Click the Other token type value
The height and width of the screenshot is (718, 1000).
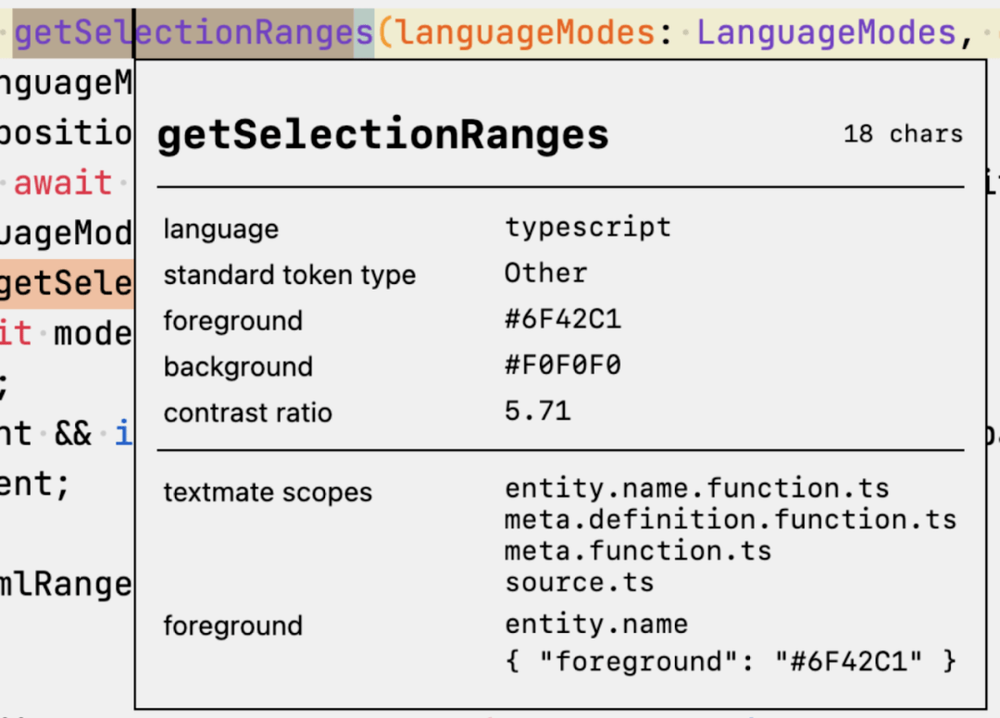[545, 273]
